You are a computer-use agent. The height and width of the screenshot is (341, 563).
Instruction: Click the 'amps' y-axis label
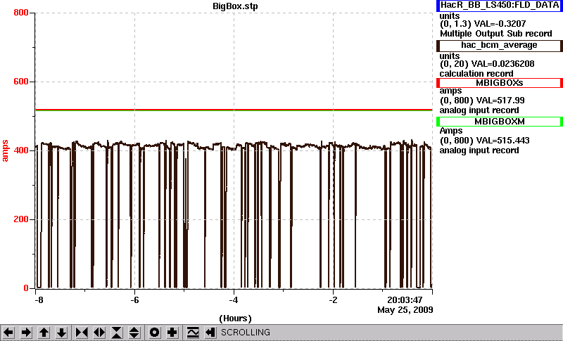point(5,151)
